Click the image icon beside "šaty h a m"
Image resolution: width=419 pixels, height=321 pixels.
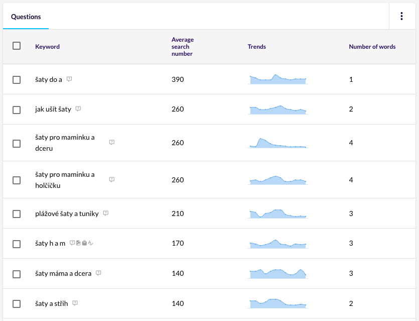click(78, 243)
